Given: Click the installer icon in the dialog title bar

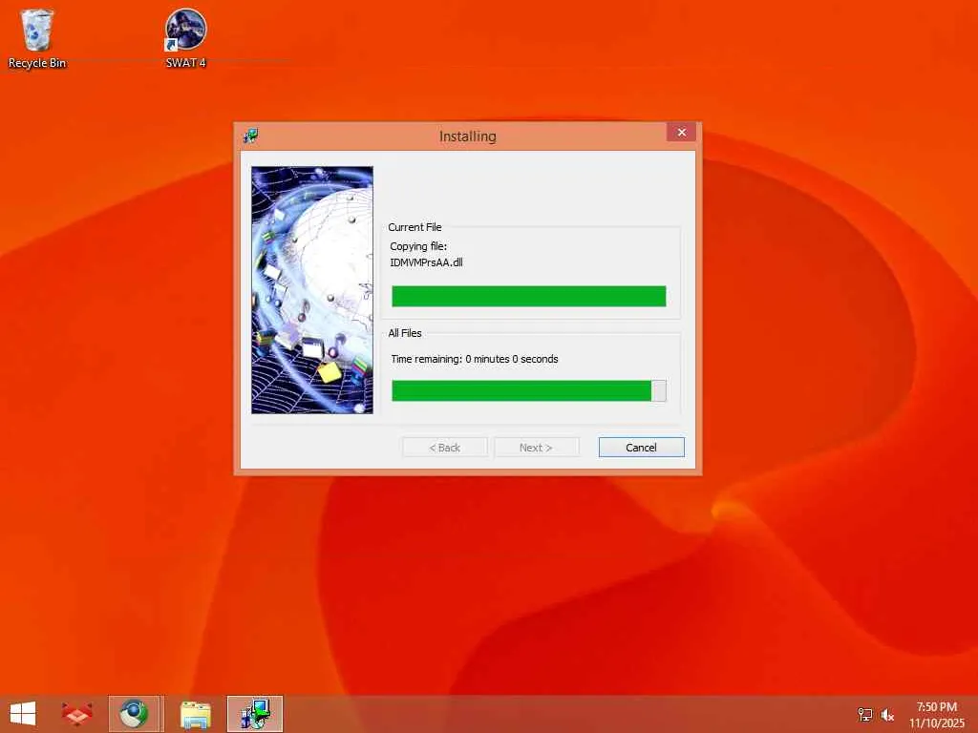Looking at the screenshot, I should pyautogui.click(x=251, y=136).
